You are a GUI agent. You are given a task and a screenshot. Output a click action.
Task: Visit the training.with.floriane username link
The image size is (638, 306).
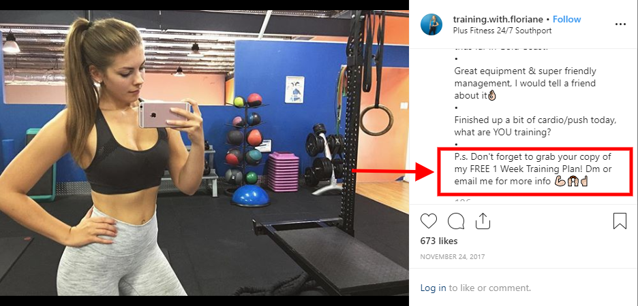(498, 19)
